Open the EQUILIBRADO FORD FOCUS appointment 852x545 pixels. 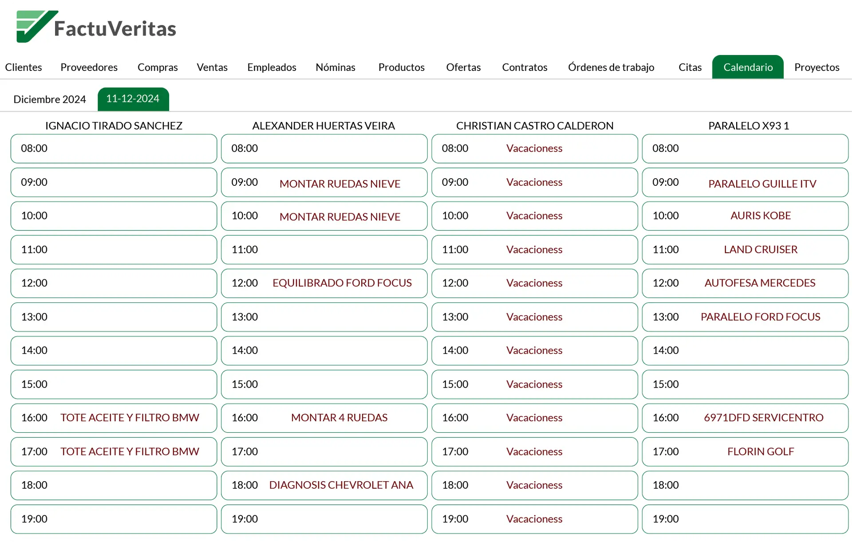pyautogui.click(x=324, y=283)
